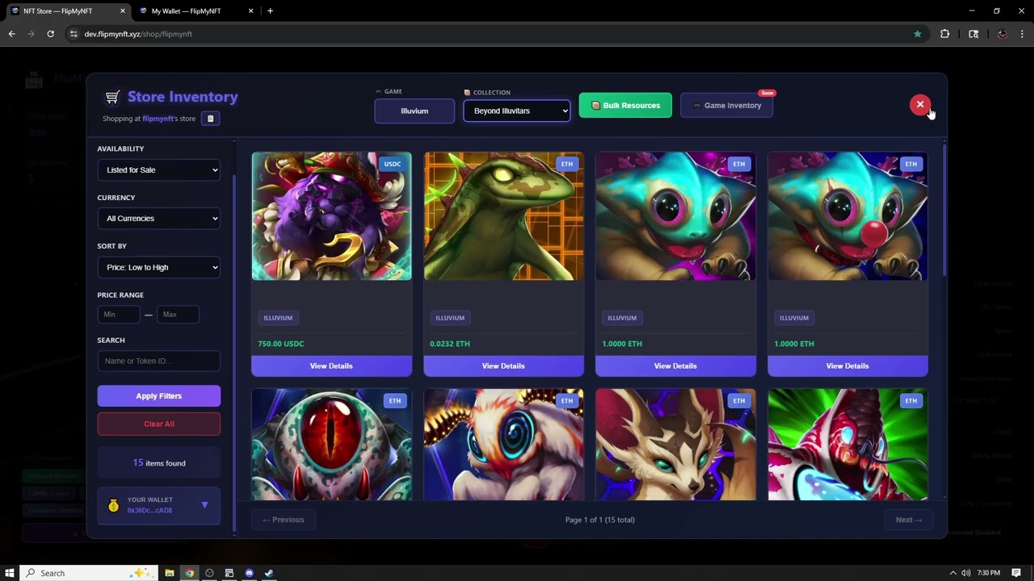Click the browser Back arrow
The height and width of the screenshot is (581, 1034).
coord(11,34)
